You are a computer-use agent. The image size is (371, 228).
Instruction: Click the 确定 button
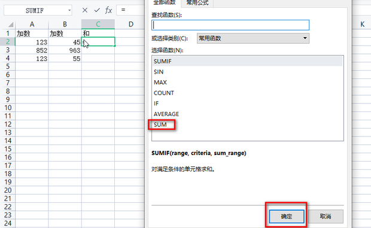(287, 216)
